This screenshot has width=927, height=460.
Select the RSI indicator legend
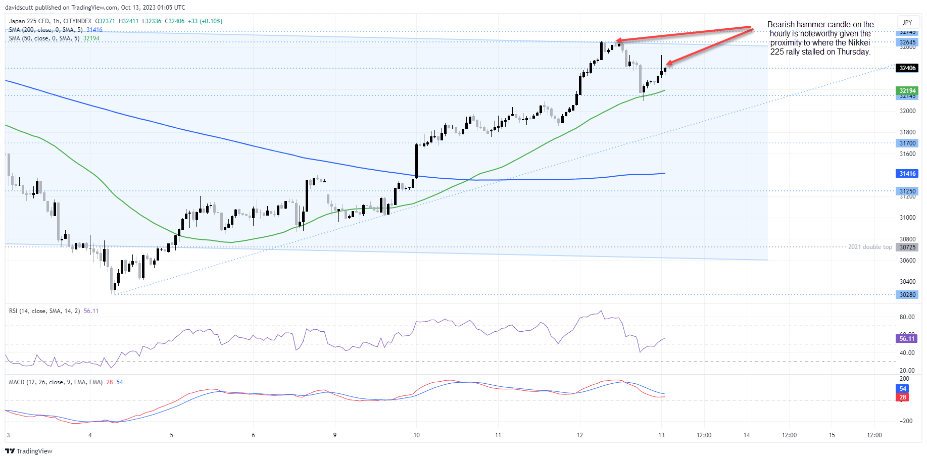tap(54, 311)
